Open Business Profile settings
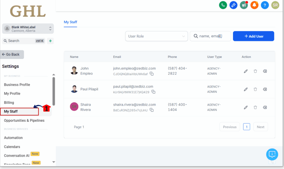Screen dimensions: 284x169 coord(17,85)
